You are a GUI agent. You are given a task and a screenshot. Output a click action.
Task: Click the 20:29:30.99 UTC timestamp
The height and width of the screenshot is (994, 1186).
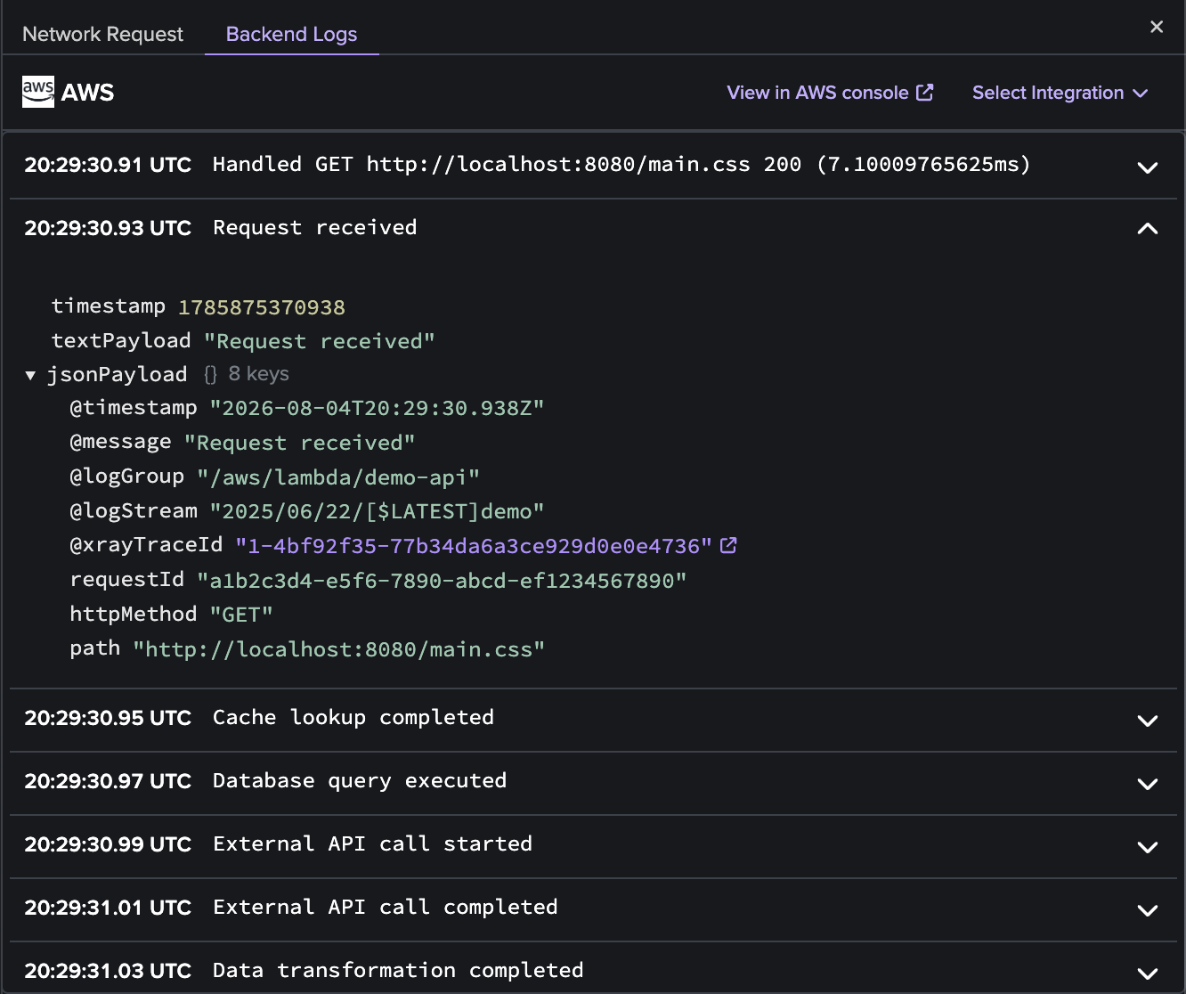point(108,844)
